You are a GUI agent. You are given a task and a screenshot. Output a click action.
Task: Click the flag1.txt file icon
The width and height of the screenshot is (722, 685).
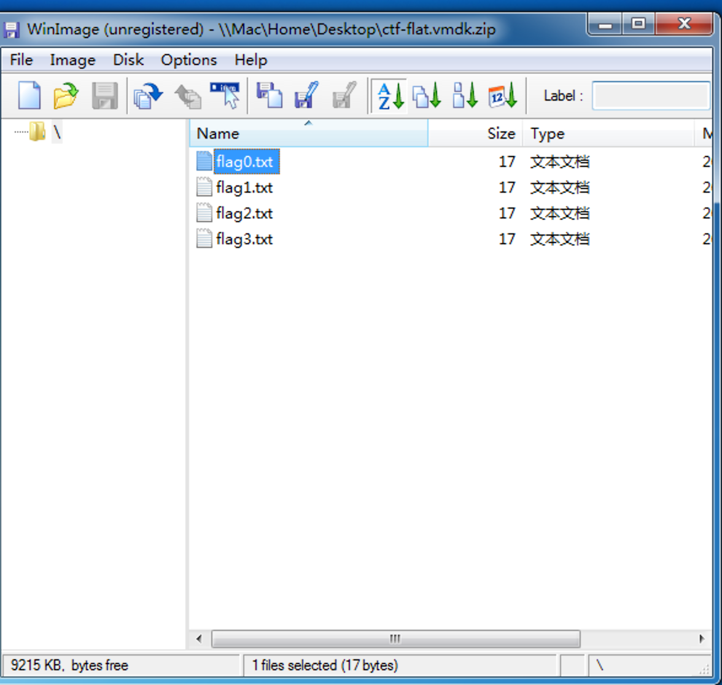click(204, 187)
